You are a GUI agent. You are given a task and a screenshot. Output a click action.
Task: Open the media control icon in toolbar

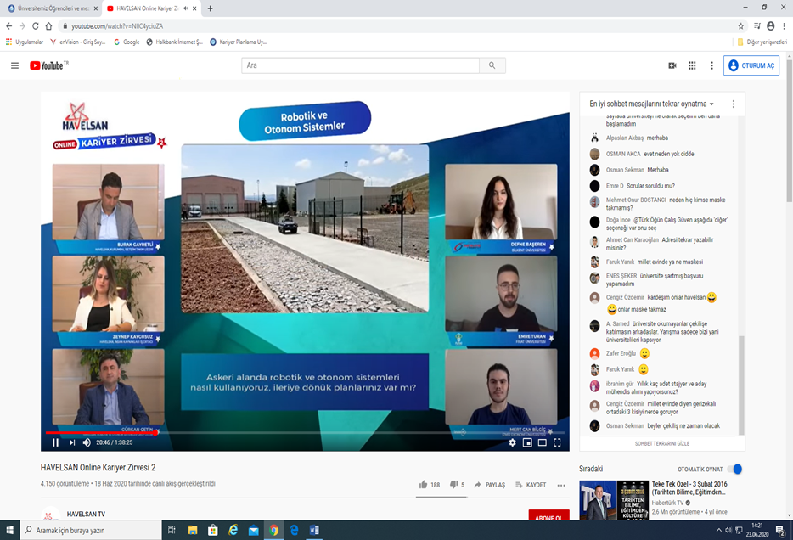pyautogui.click(x=756, y=25)
